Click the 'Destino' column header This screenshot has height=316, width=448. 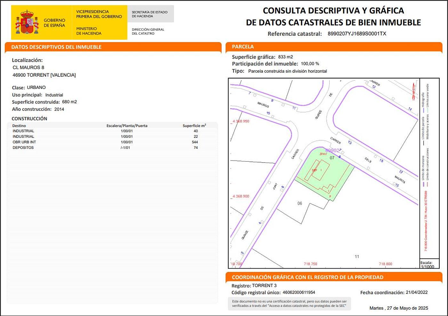19,126
